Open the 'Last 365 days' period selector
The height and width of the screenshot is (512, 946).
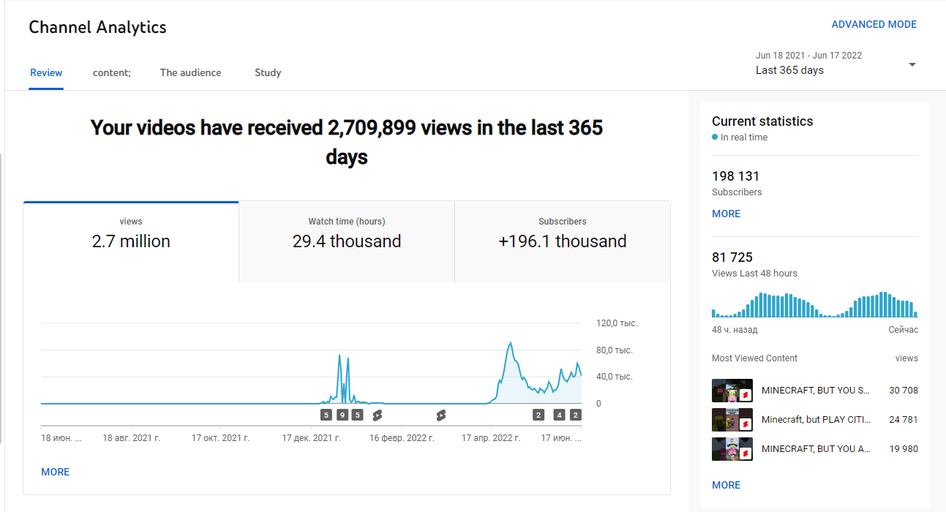pos(836,64)
